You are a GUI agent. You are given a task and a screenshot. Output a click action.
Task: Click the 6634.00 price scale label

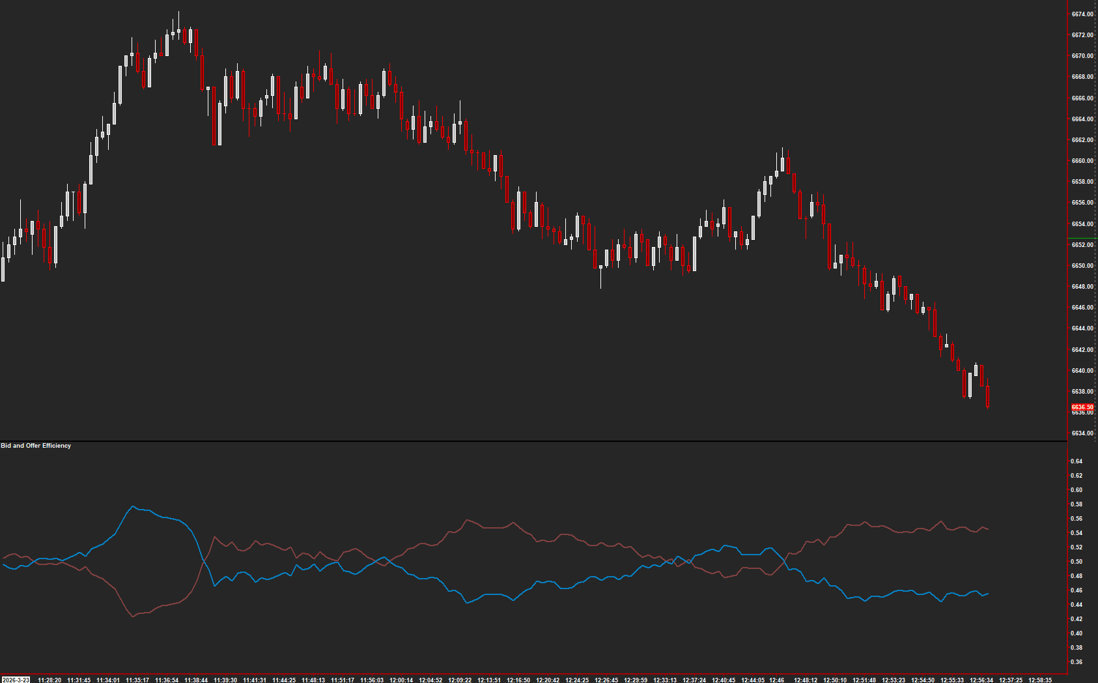click(x=1082, y=431)
